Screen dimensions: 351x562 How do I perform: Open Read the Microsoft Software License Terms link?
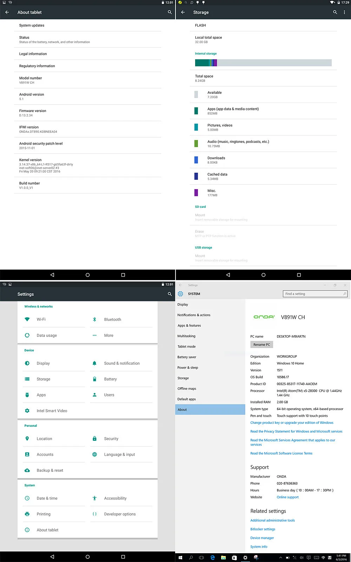click(281, 454)
